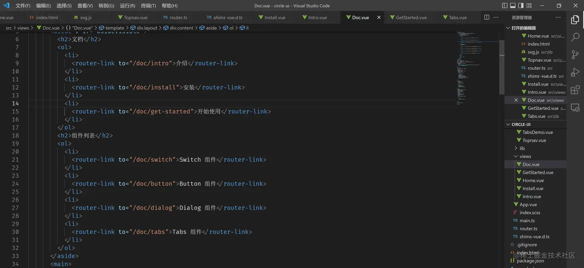Open the 终端(T) menu
The height and width of the screenshot is (268, 584).
point(148,6)
